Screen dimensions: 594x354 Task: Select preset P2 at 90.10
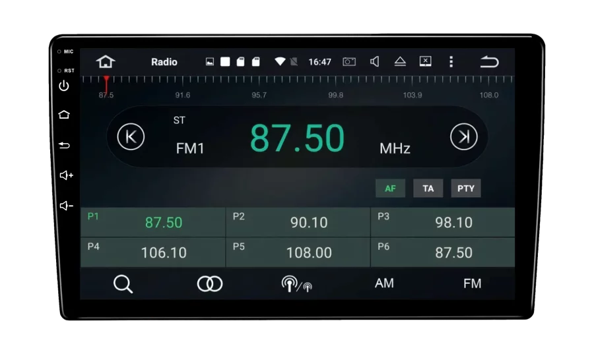298,222
